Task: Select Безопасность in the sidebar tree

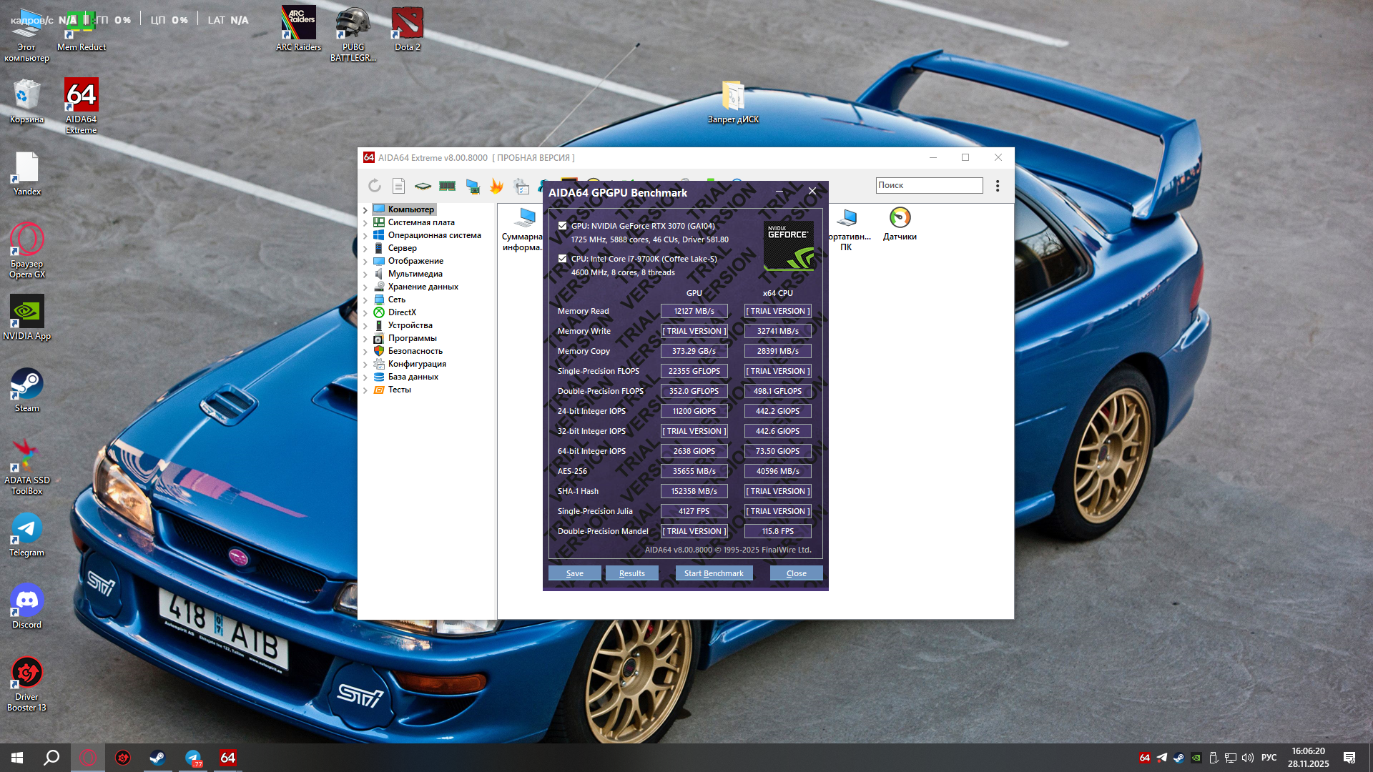Action: coord(415,351)
